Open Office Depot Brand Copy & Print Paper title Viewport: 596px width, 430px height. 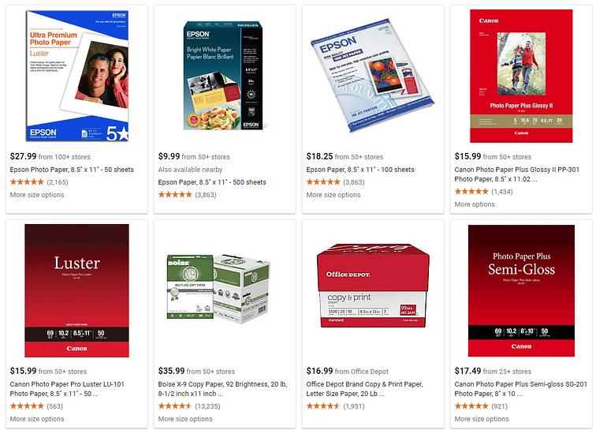click(364, 389)
